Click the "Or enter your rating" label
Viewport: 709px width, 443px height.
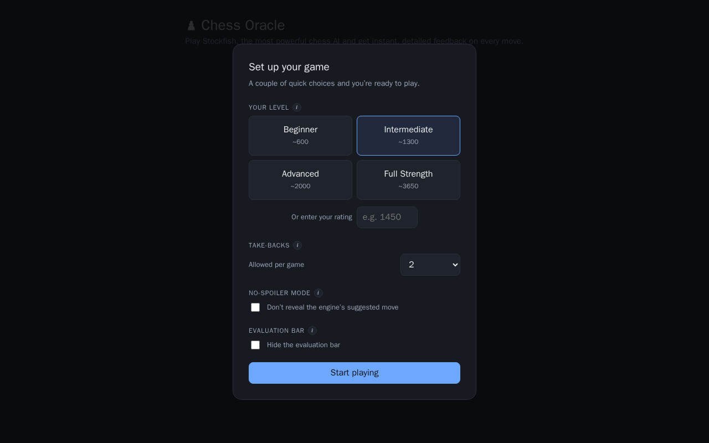[322, 217]
